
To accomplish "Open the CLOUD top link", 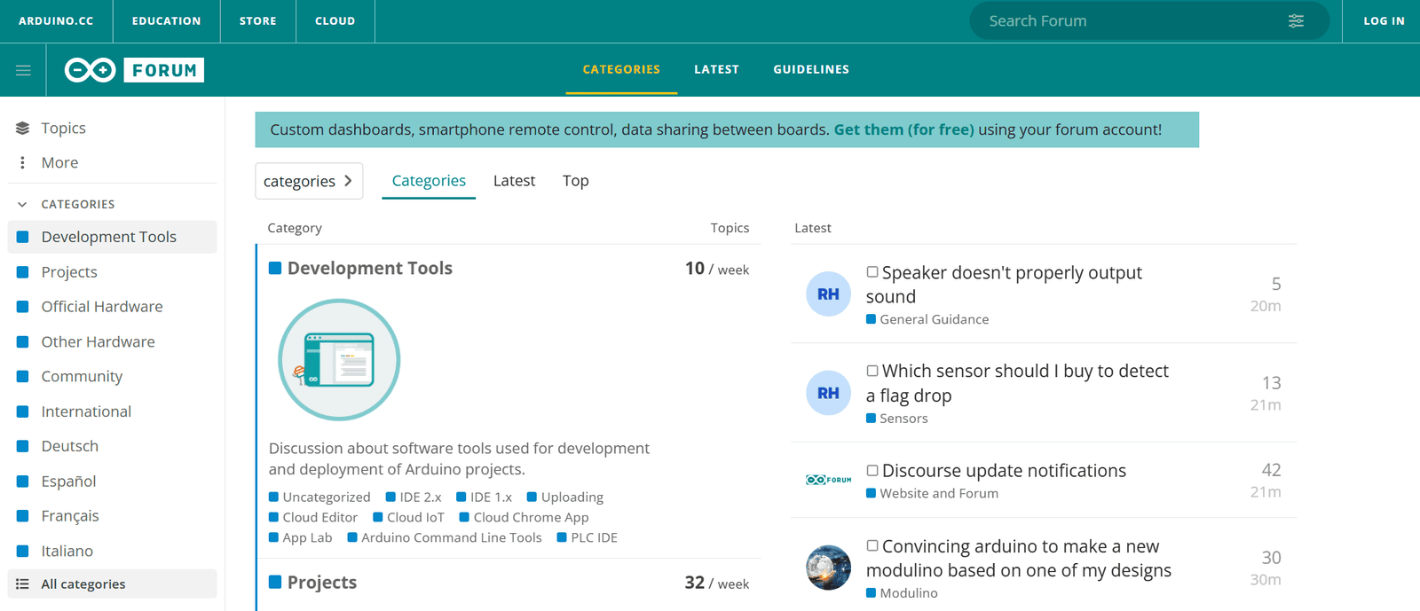I will coord(335,21).
